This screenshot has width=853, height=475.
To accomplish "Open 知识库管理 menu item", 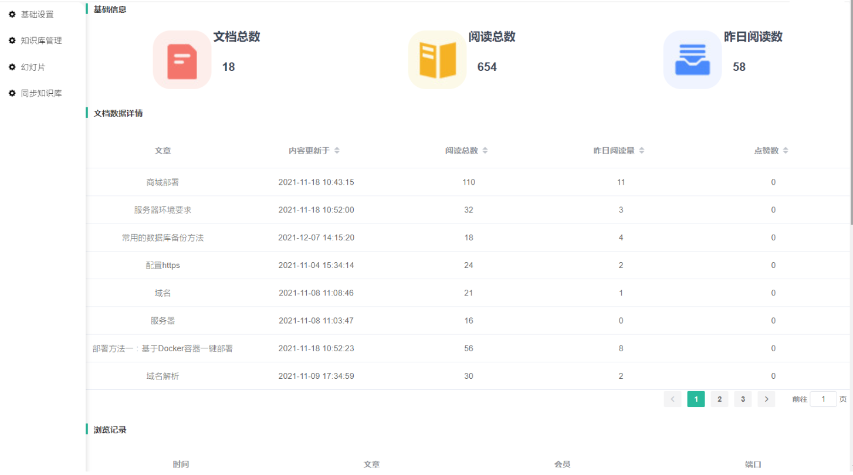I will (x=41, y=40).
